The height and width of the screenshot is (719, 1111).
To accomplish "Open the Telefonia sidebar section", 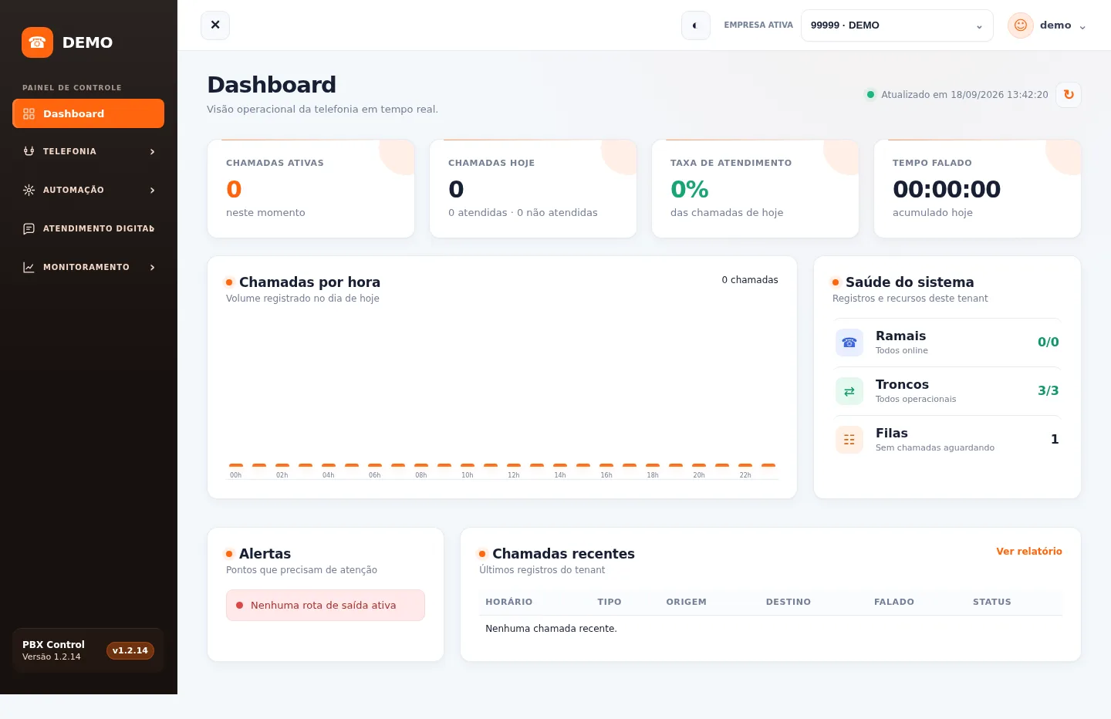I will [x=88, y=151].
